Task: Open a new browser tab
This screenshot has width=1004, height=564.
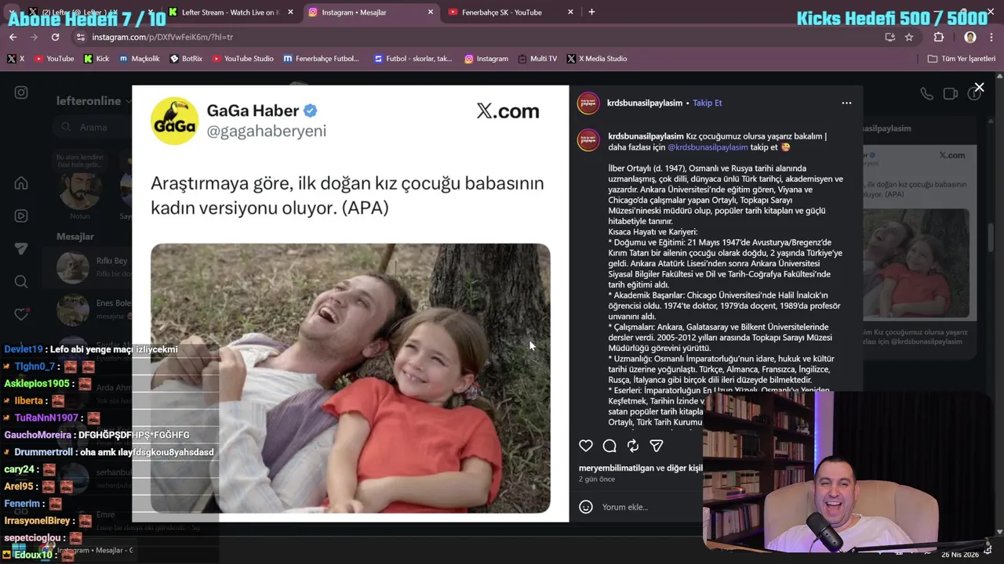Action: tap(591, 13)
